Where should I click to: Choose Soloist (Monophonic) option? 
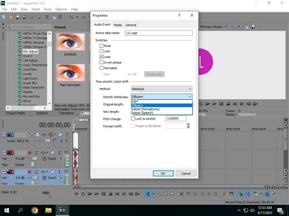[162, 109]
